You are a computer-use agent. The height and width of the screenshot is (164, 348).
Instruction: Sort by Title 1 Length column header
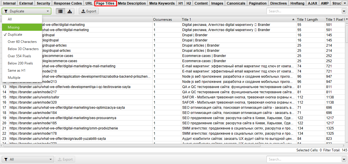(307, 20)
